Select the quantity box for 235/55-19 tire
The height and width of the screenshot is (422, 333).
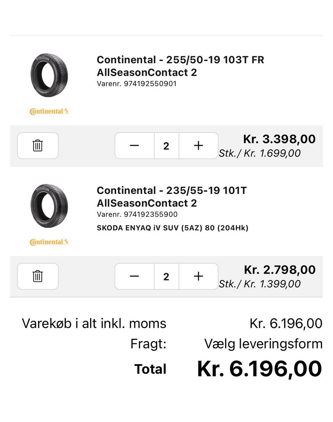pos(166,276)
